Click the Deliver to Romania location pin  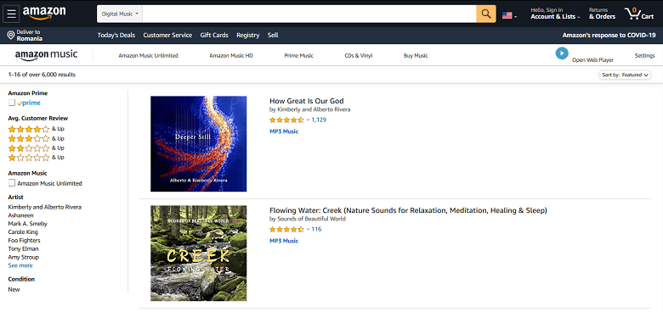pos(11,35)
